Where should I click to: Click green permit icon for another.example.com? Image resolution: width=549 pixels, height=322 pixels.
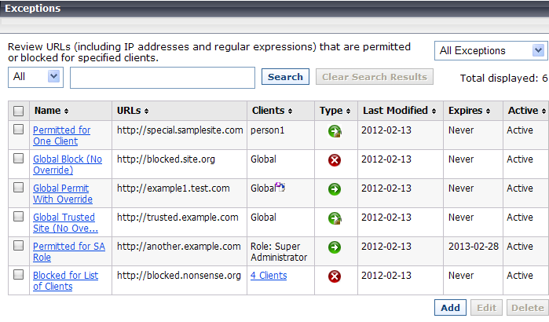pos(335,247)
